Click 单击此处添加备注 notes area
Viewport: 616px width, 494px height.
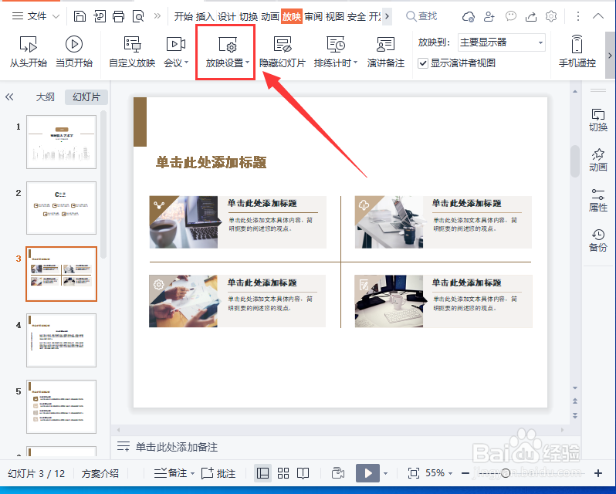pyautogui.click(x=177, y=447)
